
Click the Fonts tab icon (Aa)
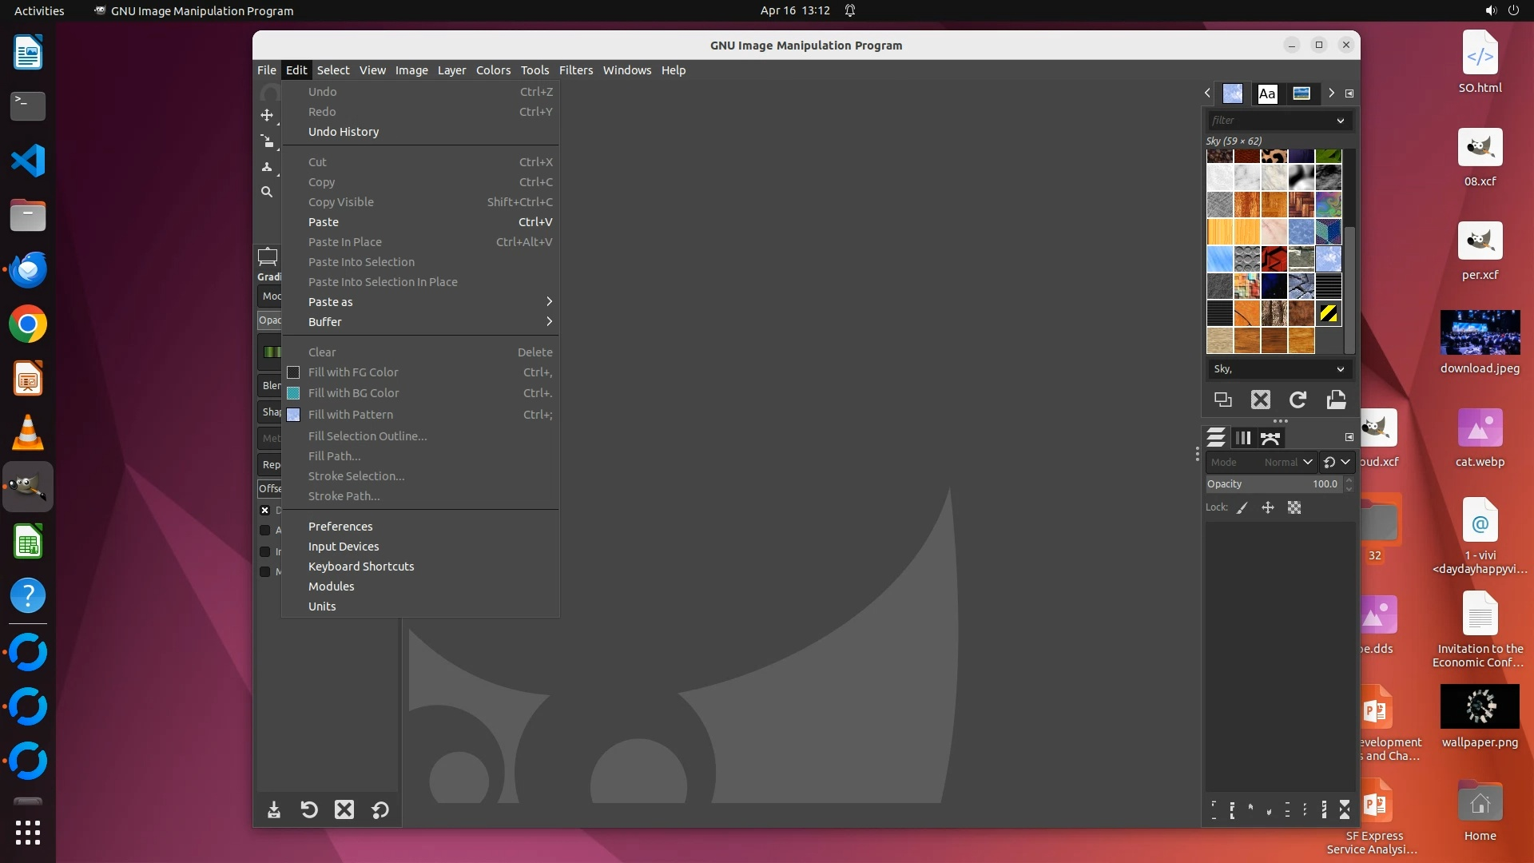(1267, 93)
